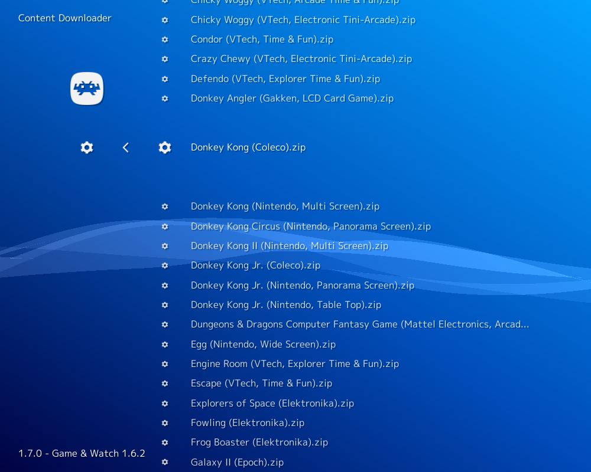Select 'Donkey Kong (Nintendo, Multi Screen).zip'
591x472 pixels.
point(285,206)
